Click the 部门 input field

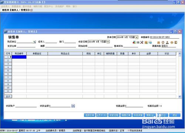coord(70,42)
